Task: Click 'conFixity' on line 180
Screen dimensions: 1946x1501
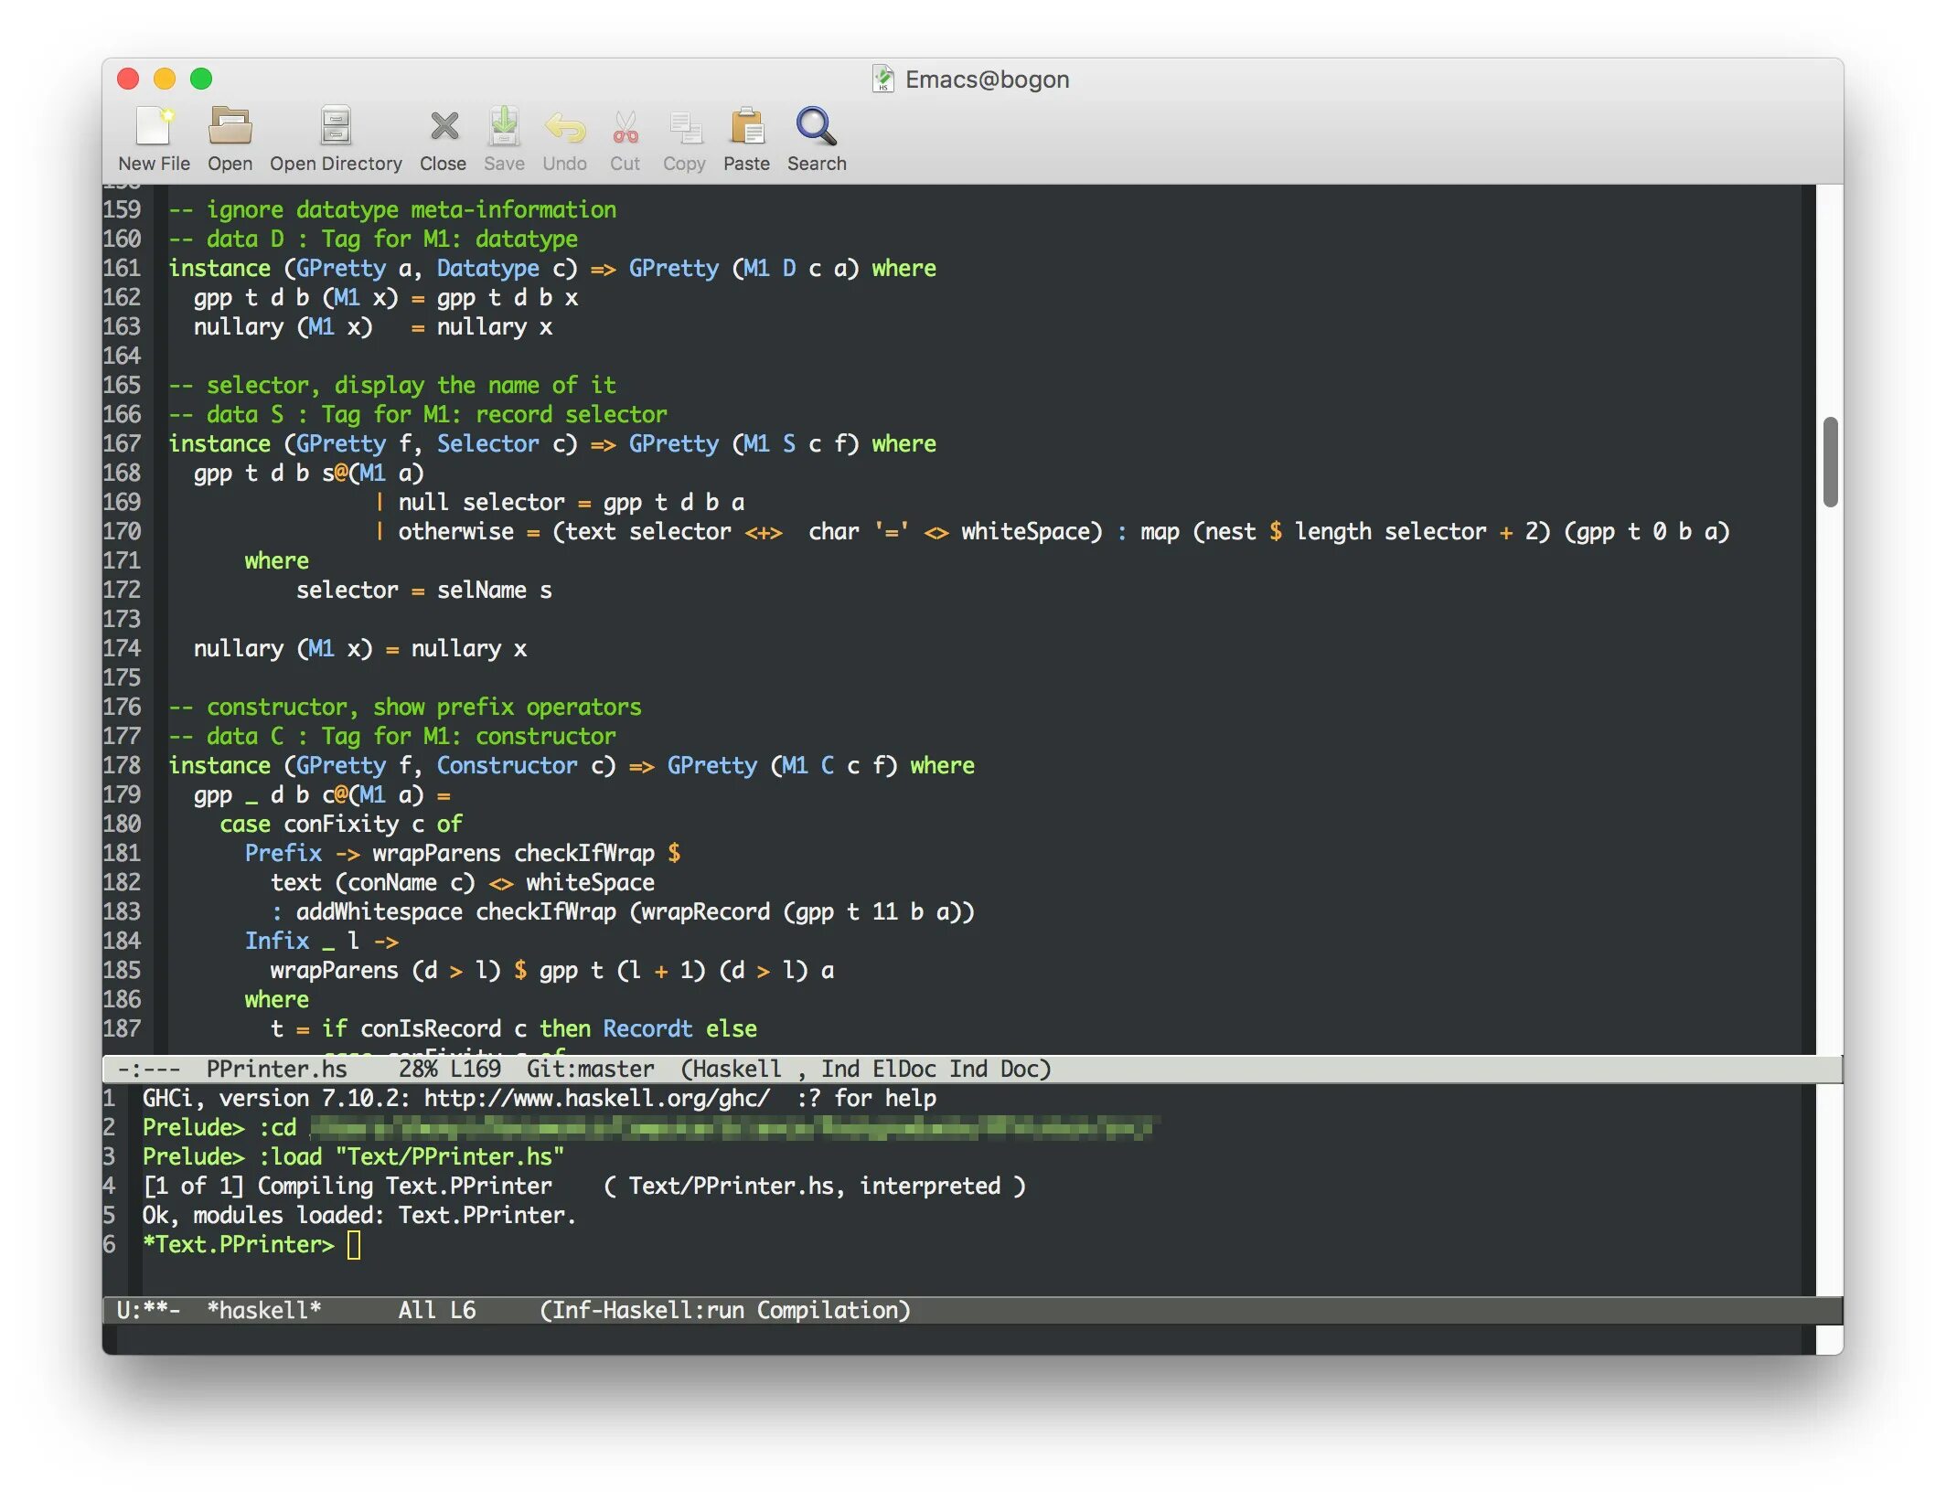Action: tap(341, 824)
